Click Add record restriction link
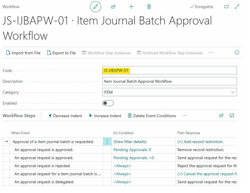Viewport: 250px width, 193px height. click(199, 141)
